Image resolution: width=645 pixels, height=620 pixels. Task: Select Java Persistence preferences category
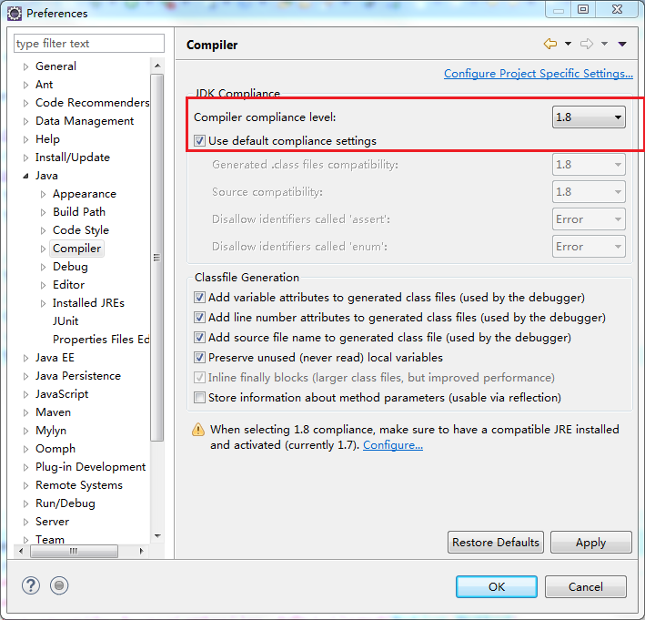pyautogui.click(x=77, y=375)
